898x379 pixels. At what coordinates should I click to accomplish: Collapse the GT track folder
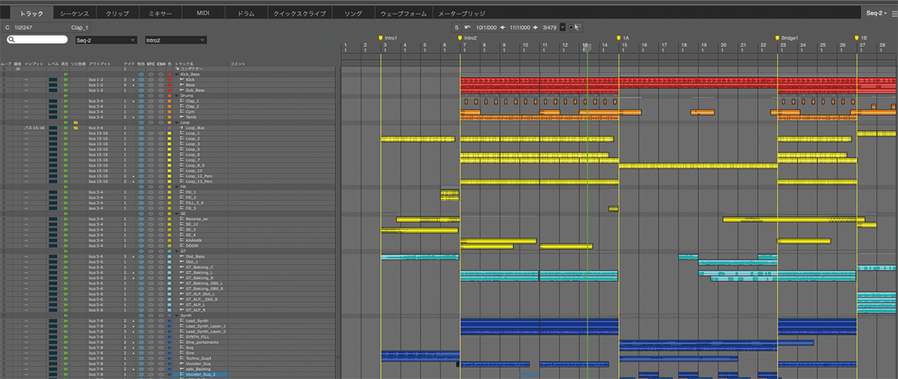pos(177,251)
